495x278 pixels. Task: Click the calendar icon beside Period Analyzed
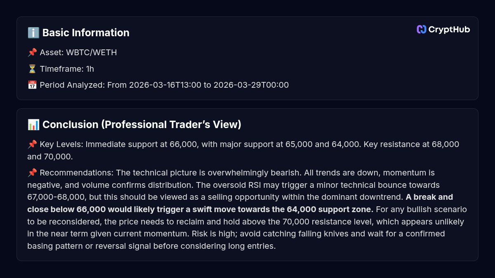(32, 85)
